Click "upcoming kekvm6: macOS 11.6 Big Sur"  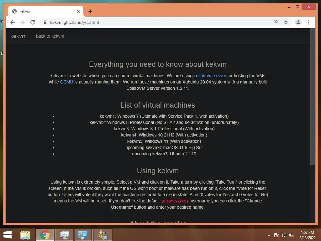(164, 147)
